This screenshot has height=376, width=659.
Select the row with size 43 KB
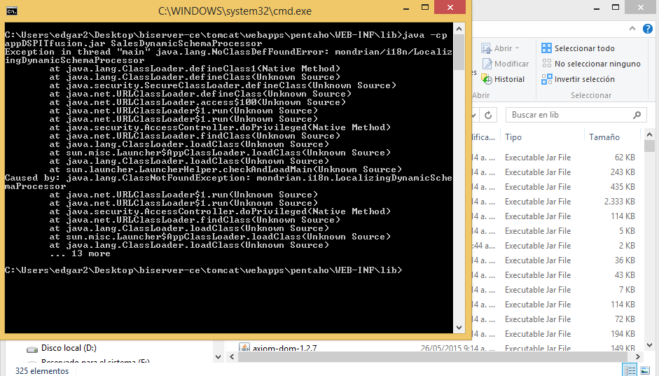557,275
